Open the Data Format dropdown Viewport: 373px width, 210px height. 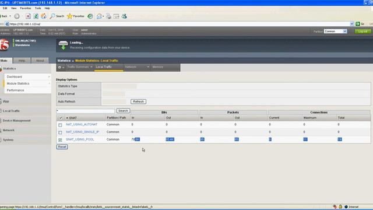pyautogui.click(x=114, y=94)
